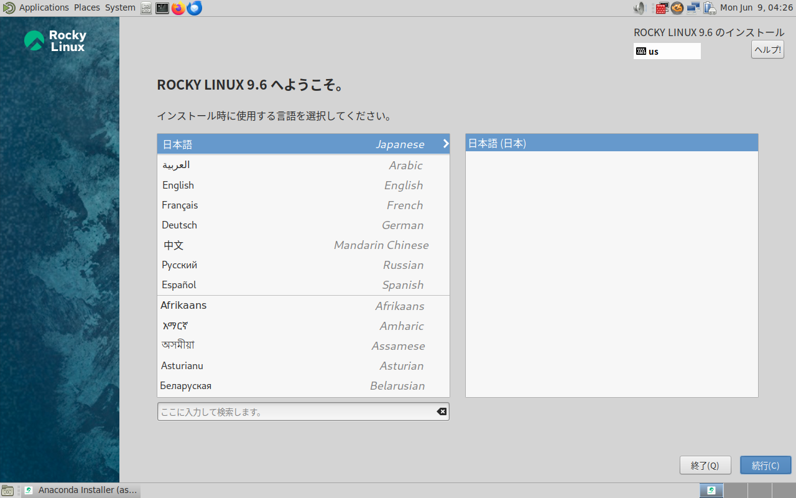This screenshot has height=498, width=796.
Task: Clear the language search box with the backspace icon
Action: click(442, 411)
